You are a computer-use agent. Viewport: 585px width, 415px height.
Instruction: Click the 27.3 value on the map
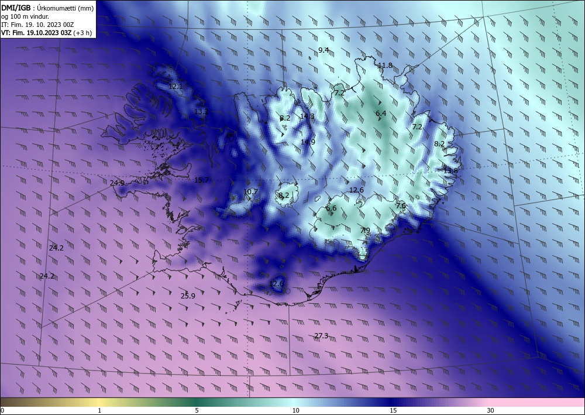pyautogui.click(x=321, y=336)
